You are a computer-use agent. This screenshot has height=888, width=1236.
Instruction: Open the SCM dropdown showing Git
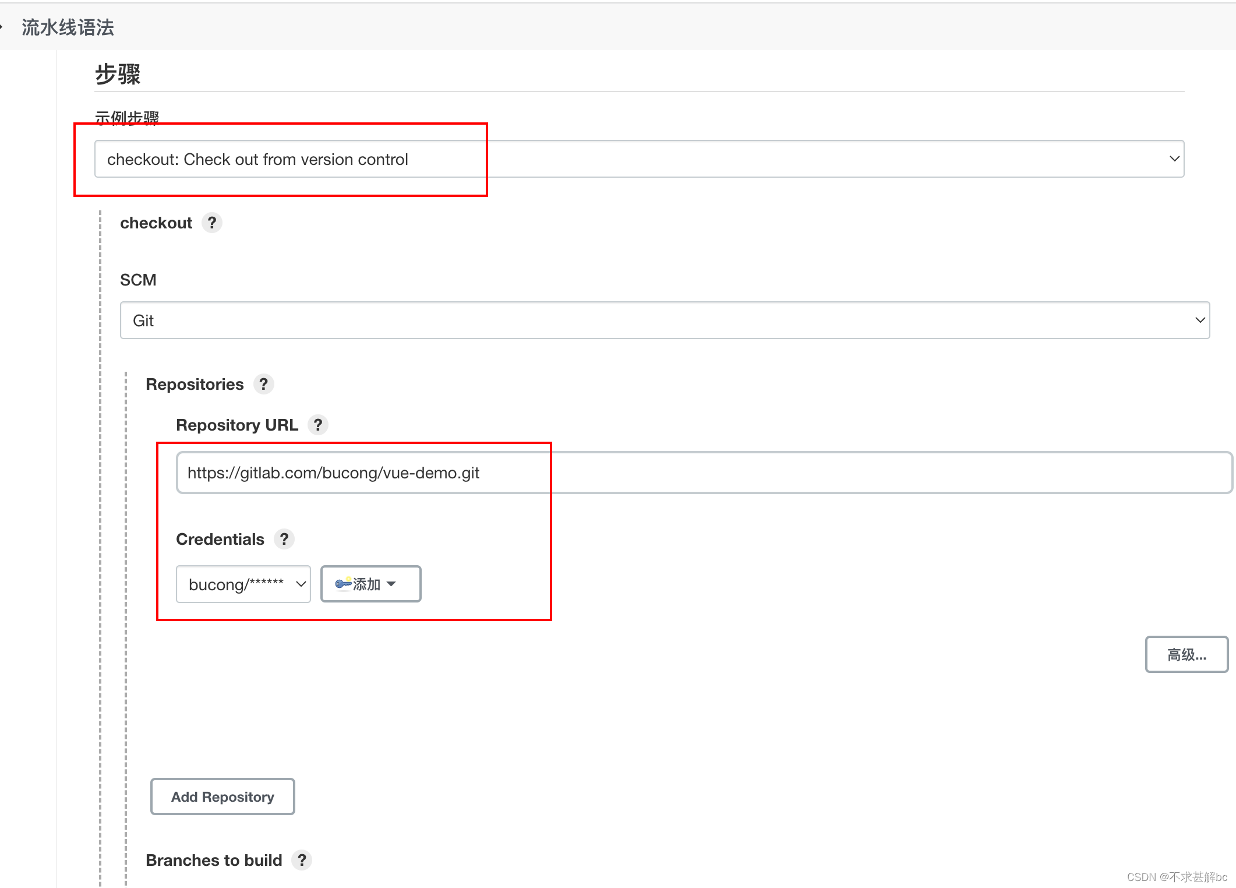point(664,320)
